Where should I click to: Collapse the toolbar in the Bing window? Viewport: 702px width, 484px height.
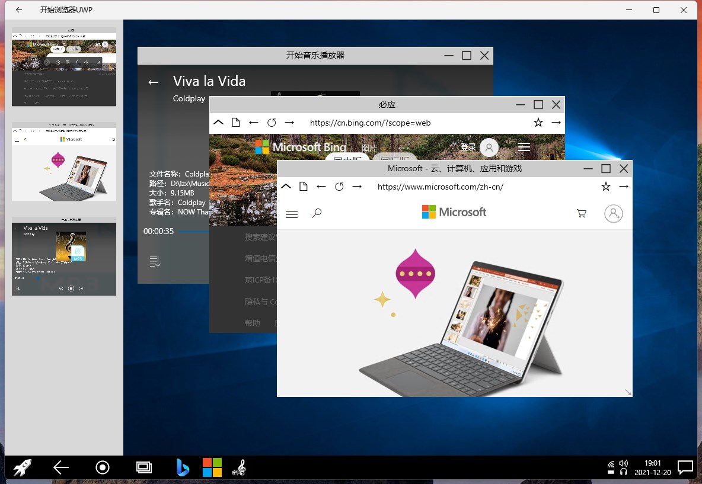(x=218, y=123)
